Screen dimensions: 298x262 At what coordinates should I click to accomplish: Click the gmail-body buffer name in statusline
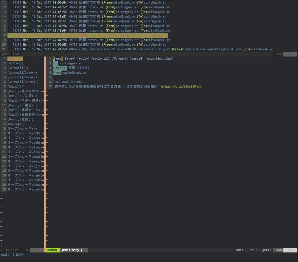pyautogui.click(x=70, y=250)
